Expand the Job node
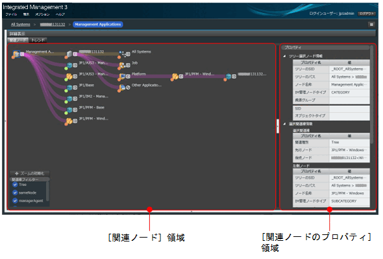 pyautogui.click(x=128, y=66)
